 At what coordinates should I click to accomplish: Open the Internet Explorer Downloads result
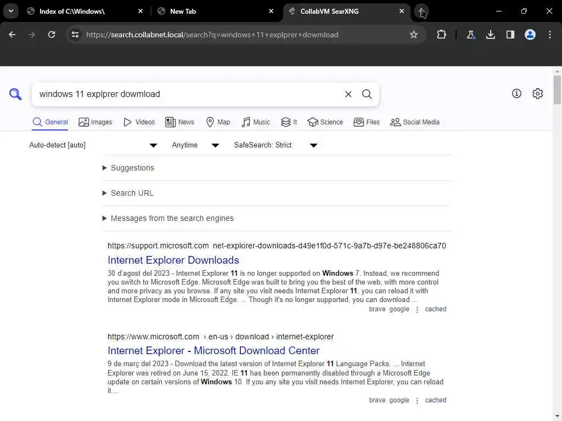coord(173,260)
